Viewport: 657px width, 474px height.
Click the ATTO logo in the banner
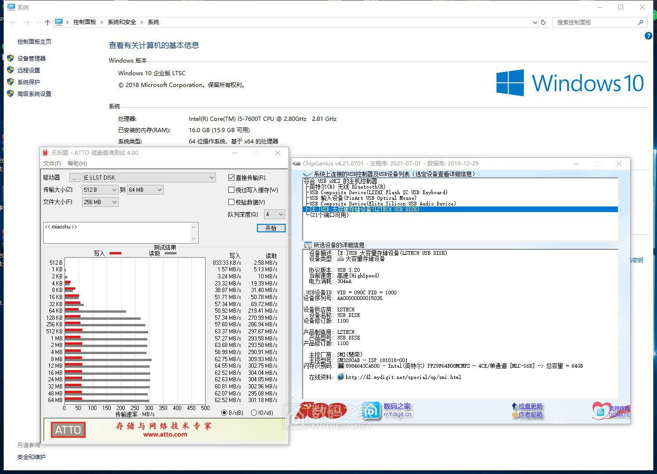[x=68, y=429]
